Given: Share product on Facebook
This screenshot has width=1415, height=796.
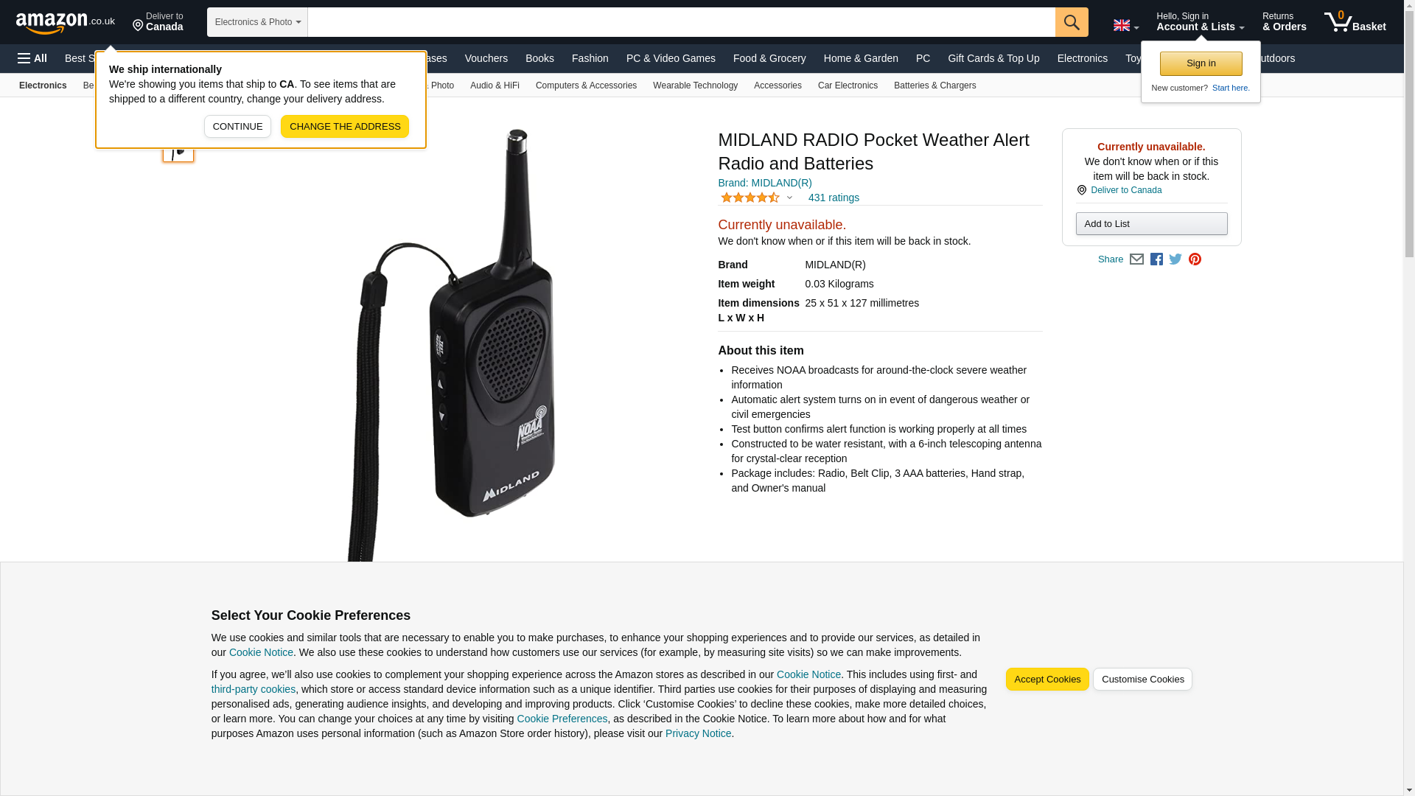Looking at the screenshot, I should click(1156, 259).
